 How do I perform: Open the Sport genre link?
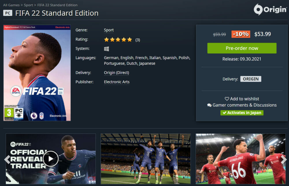[x=109, y=30]
